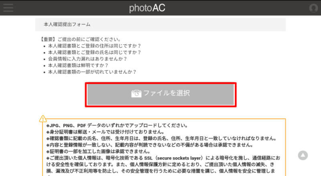Click the checklist item about 住所 matching
Viewport: 321px width, 176px height.
click(x=95, y=46)
